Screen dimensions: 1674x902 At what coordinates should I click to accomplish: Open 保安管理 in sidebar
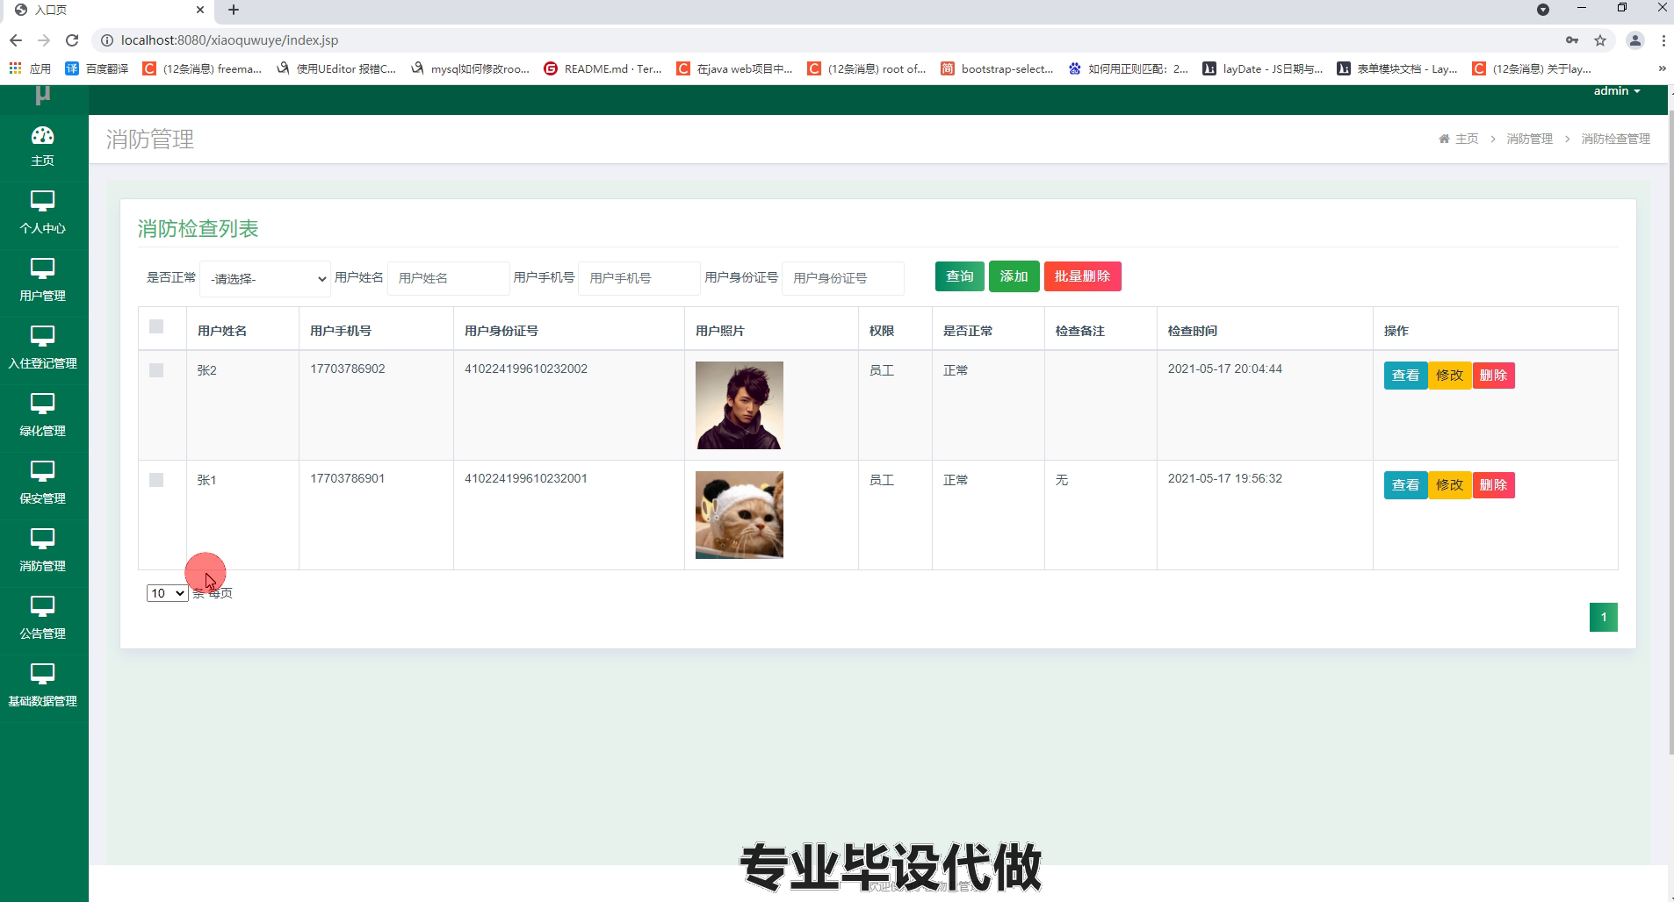tap(42, 483)
